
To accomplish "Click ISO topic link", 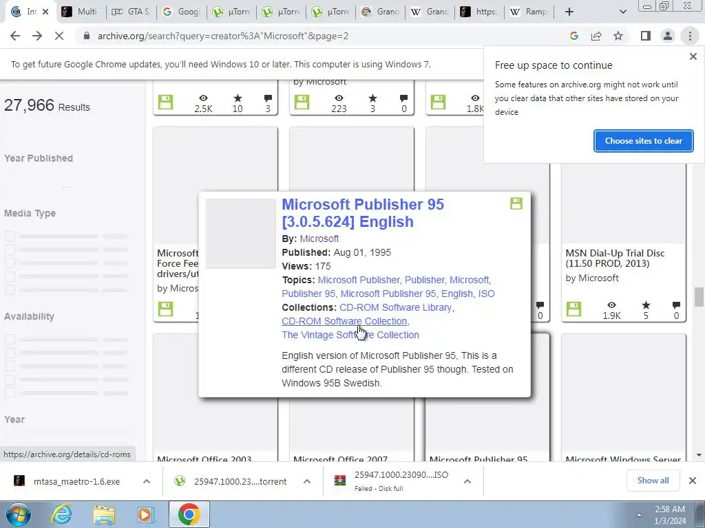I will (x=486, y=294).
